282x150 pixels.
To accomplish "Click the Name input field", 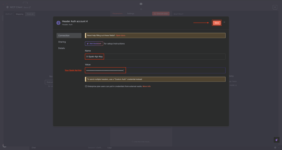I will 155,57.
